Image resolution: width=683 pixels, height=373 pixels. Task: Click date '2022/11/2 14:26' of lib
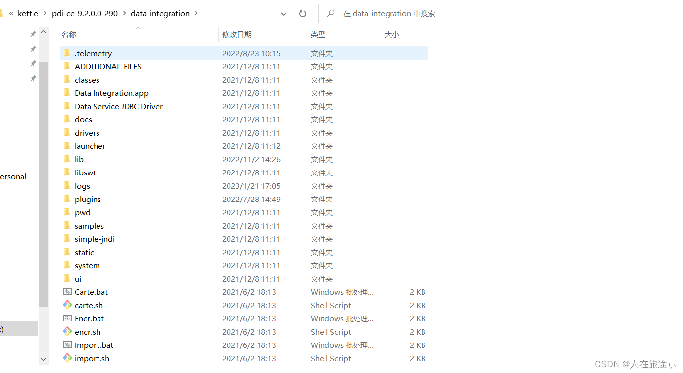click(x=251, y=159)
